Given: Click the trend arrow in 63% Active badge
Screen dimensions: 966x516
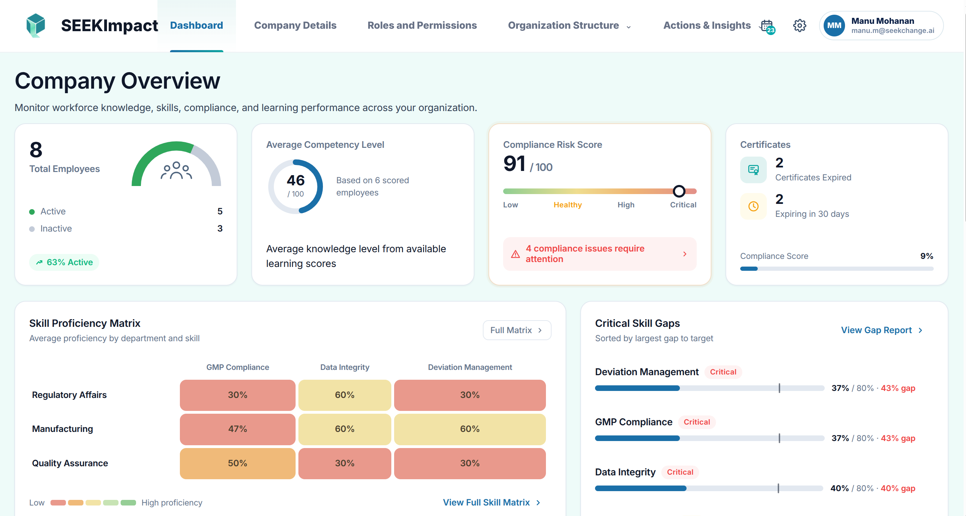Looking at the screenshot, I should click(x=39, y=262).
